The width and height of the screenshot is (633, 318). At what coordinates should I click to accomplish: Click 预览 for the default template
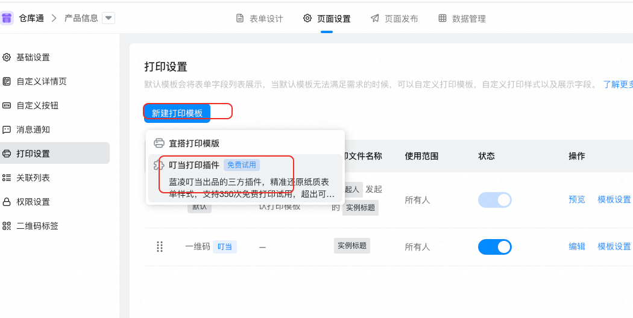pos(577,199)
